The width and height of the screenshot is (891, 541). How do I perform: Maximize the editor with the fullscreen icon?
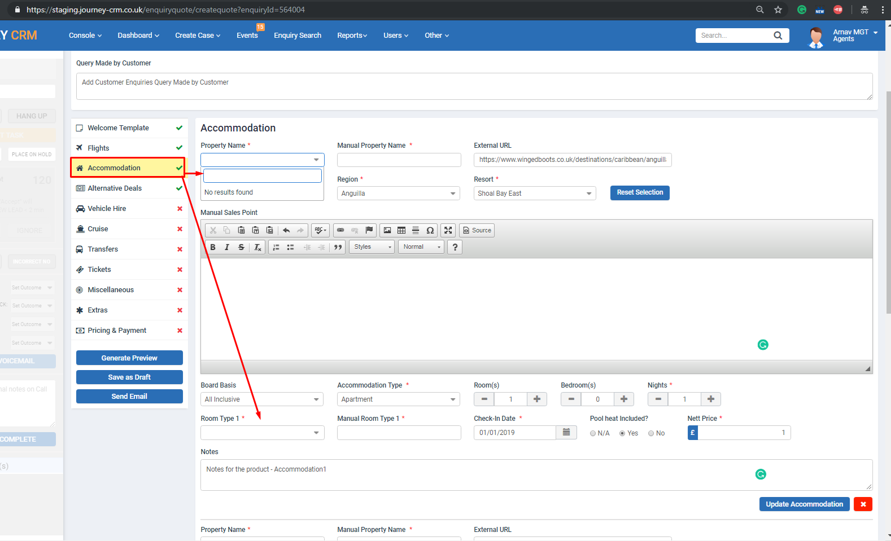pyautogui.click(x=448, y=230)
